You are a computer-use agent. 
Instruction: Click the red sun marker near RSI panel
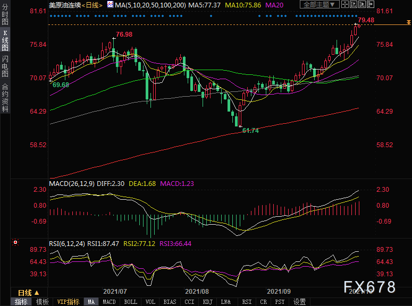click(15, 243)
